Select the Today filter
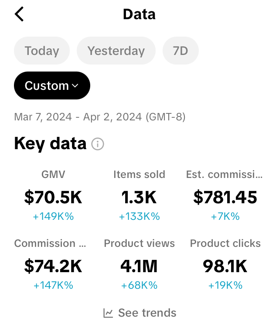This screenshot has width=279, height=328. tap(42, 51)
